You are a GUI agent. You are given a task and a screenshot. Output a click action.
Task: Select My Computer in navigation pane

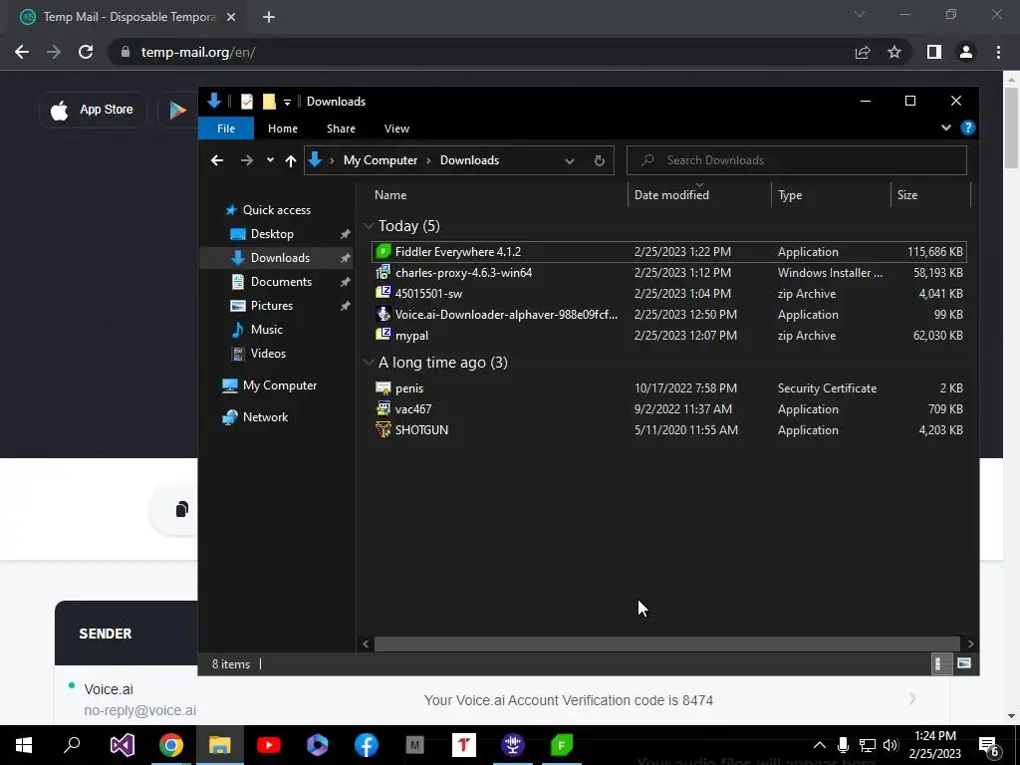pos(279,385)
